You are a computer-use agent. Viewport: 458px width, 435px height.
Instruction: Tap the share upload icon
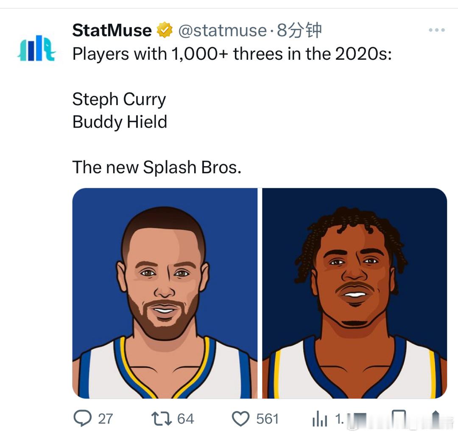pyautogui.click(x=436, y=418)
